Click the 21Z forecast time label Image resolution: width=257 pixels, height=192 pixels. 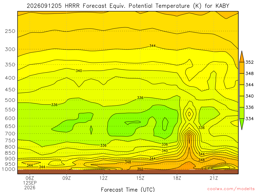click(x=214, y=178)
